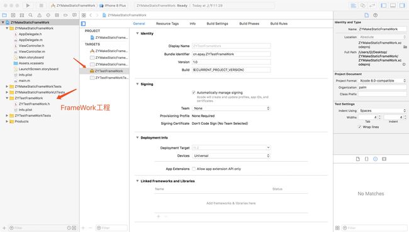The height and width of the screenshot is (232, 409).
Task: Click the Version field
Action: tap(231, 62)
